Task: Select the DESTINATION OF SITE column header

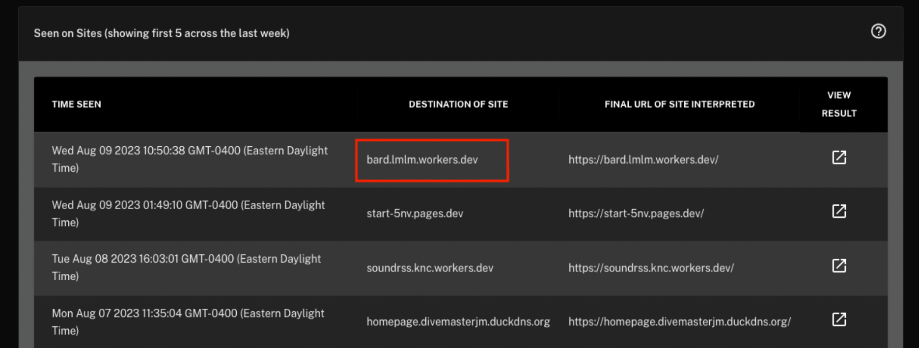Action: click(458, 104)
